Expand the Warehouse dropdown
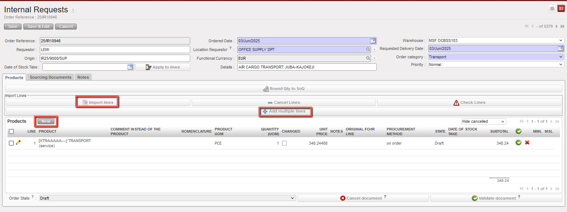This screenshot has height=212, width=567. pyautogui.click(x=496, y=40)
